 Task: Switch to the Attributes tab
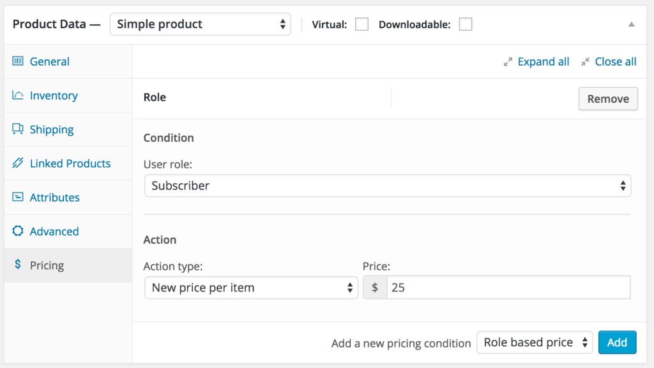point(54,197)
